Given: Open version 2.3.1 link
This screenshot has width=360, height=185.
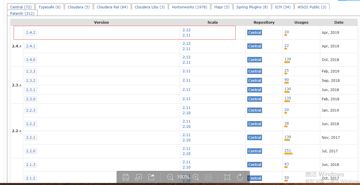Looking at the screenshot, I should pyautogui.click(x=31, y=90).
